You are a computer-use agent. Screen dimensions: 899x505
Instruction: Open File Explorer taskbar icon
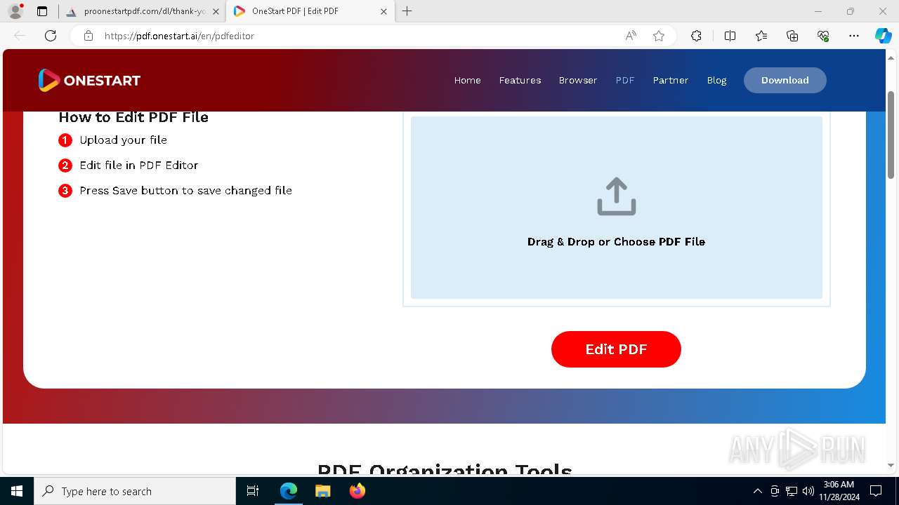323,491
